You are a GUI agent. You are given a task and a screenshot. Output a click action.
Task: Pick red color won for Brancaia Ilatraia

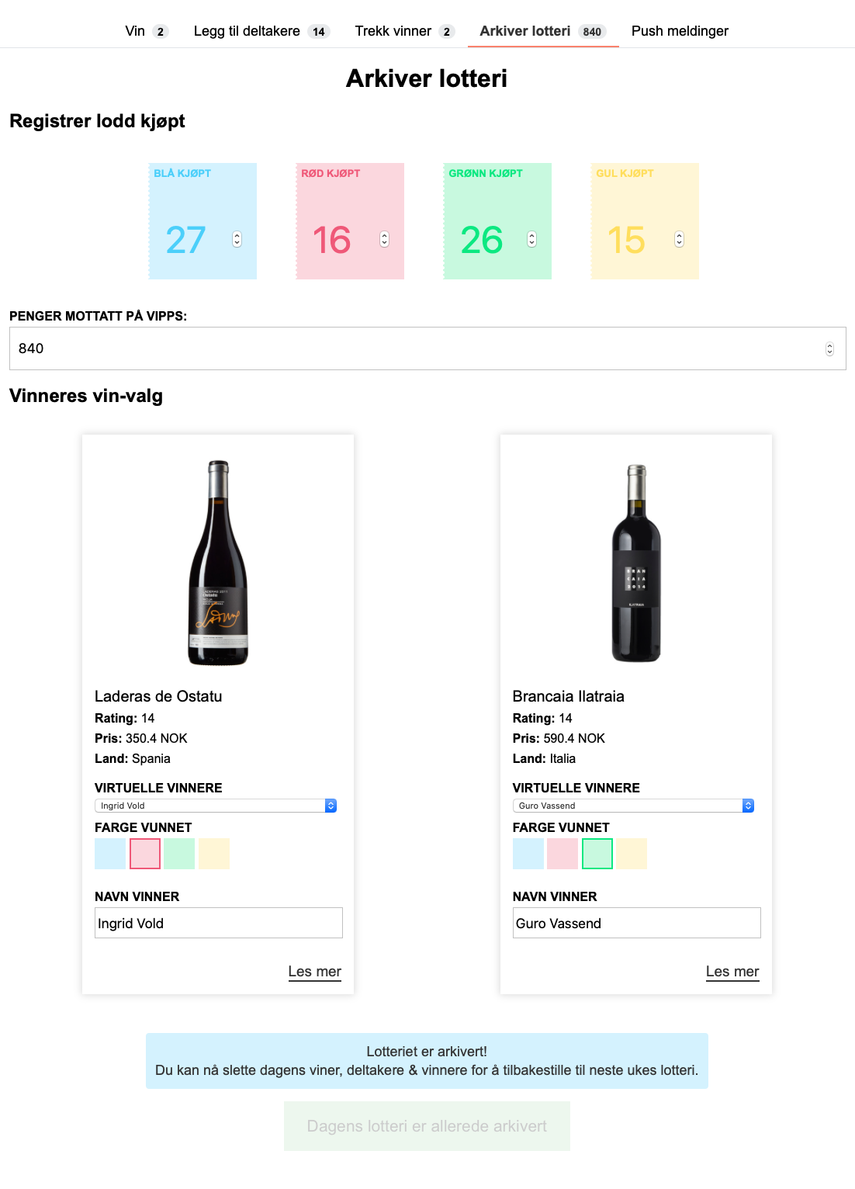(x=562, y=854)
